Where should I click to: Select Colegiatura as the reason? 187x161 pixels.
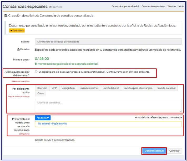coord(68,88)
